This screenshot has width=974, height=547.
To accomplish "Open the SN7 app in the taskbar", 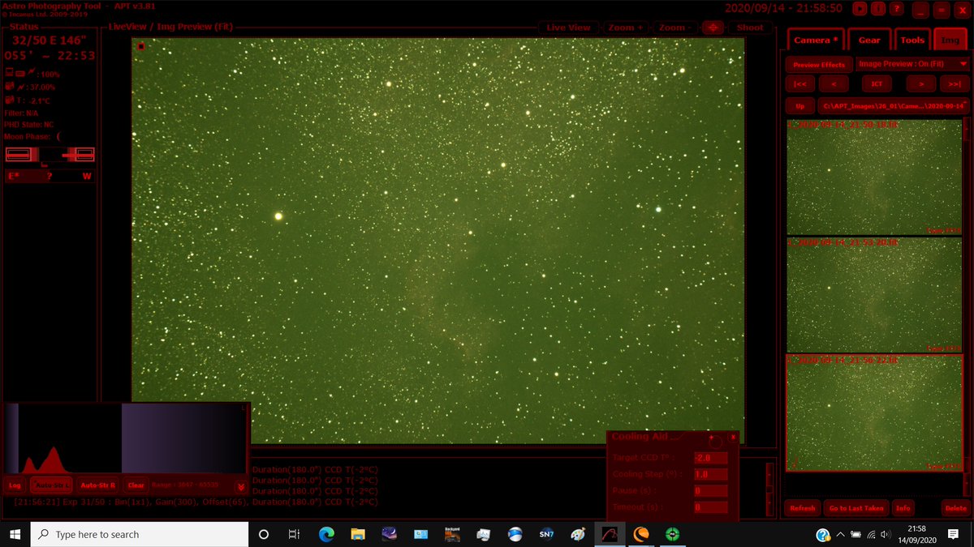I will pos(545,534).
